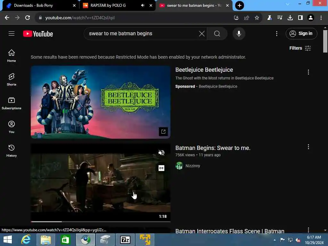This screenshot has width=328, height=246.
Task: Close the RAPSTAR by POLO G tab
Action: click(x=151, y=5)
